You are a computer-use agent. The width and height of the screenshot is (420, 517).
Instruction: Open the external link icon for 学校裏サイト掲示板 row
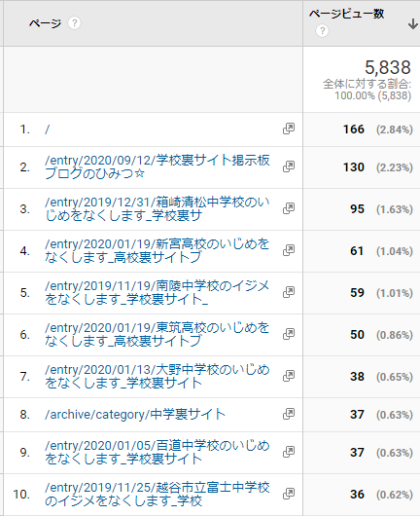(x=289, y=166)
